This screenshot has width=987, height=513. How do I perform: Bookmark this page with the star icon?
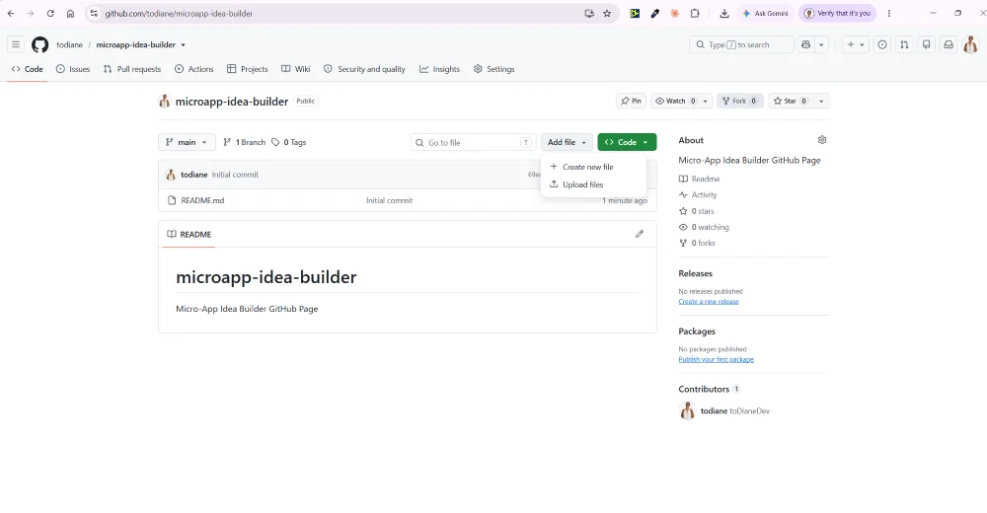(607, 13)
